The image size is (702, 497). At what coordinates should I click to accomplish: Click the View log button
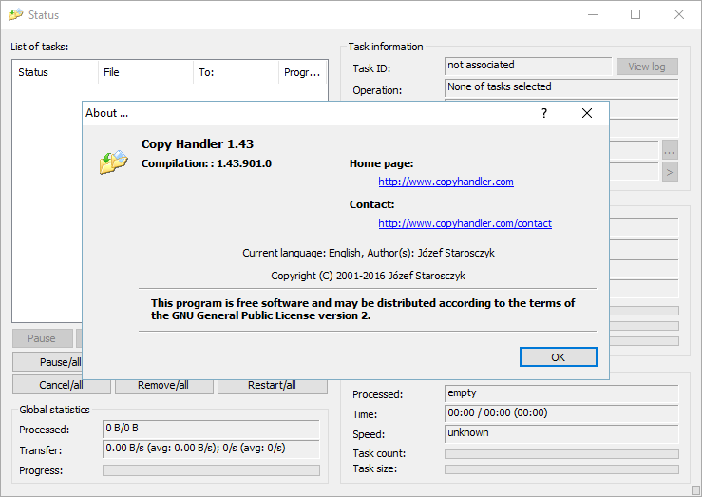pyautogui.click(x=647, y=67)
